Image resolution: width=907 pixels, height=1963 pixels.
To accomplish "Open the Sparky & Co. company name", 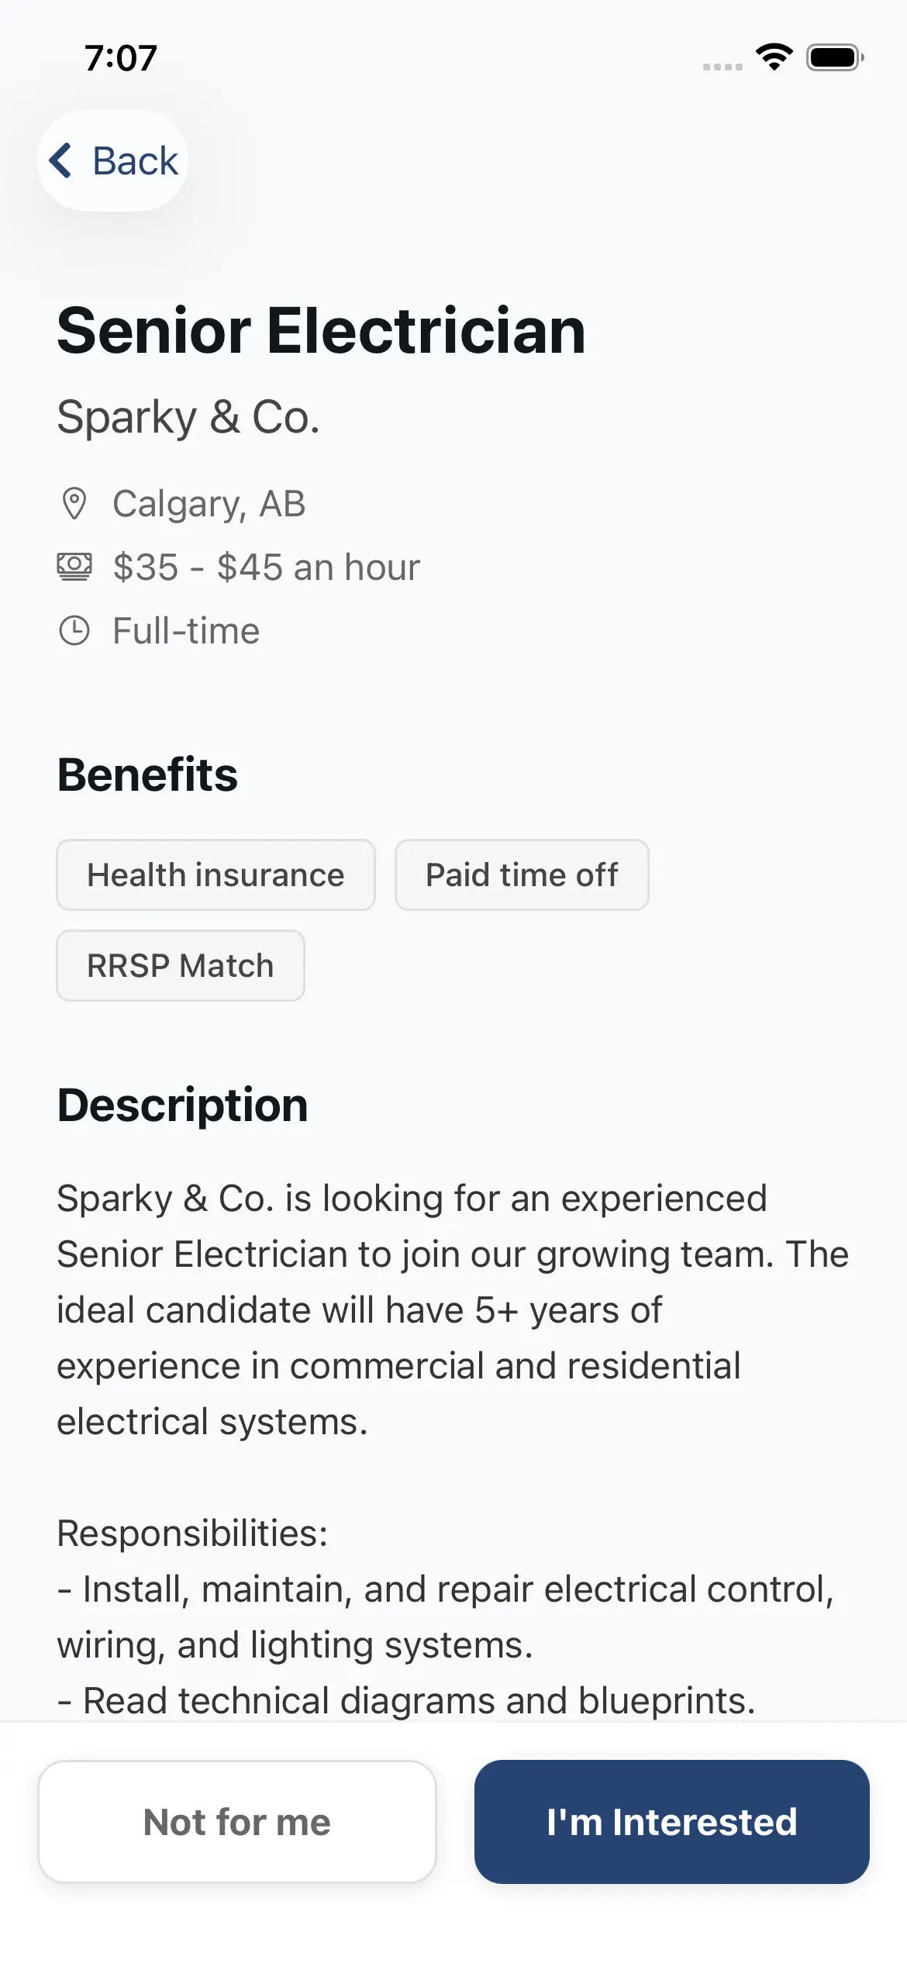I will 188,417.
